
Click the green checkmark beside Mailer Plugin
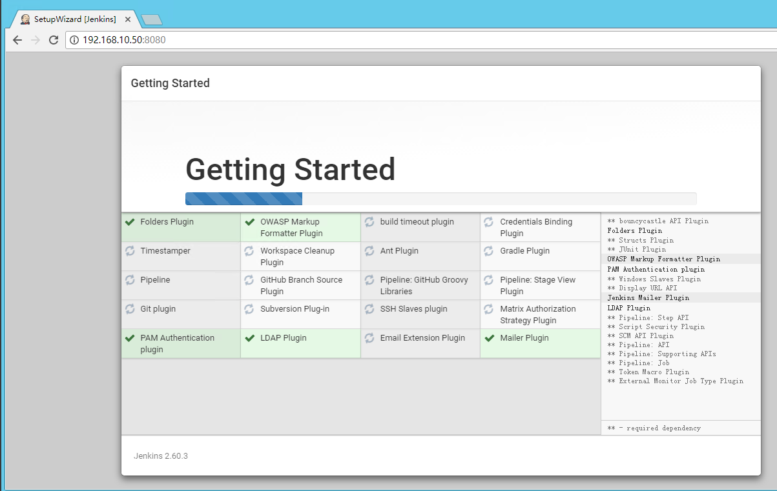(489, 338)
